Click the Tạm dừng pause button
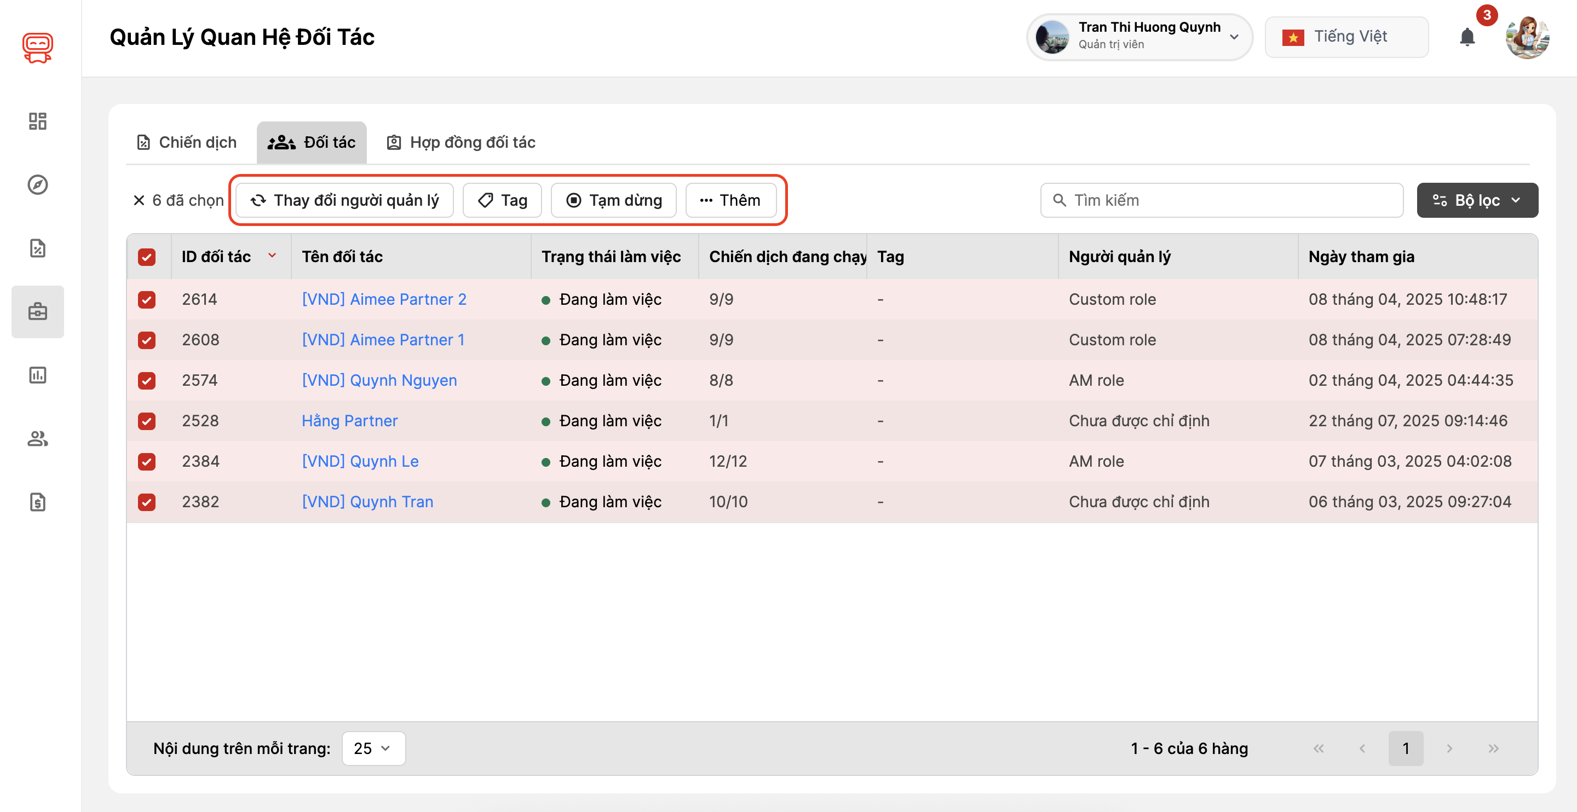 tap(613, 200)
